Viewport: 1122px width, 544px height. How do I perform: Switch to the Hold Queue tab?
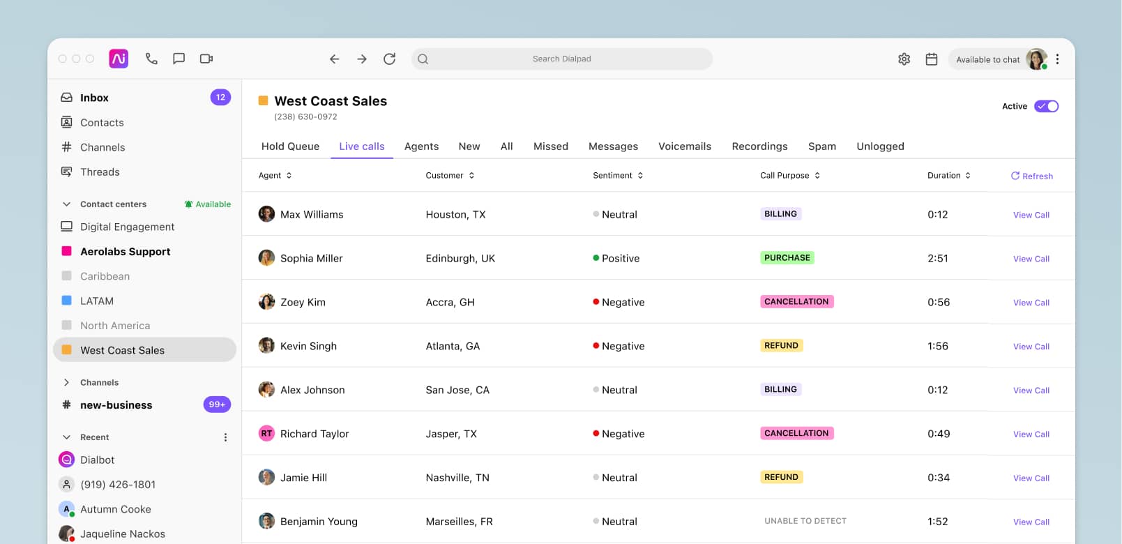(290, 146)
